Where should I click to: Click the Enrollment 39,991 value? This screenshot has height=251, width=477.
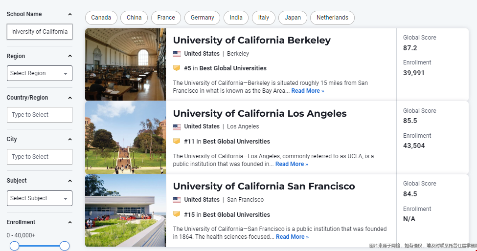[x=414, y=73]
